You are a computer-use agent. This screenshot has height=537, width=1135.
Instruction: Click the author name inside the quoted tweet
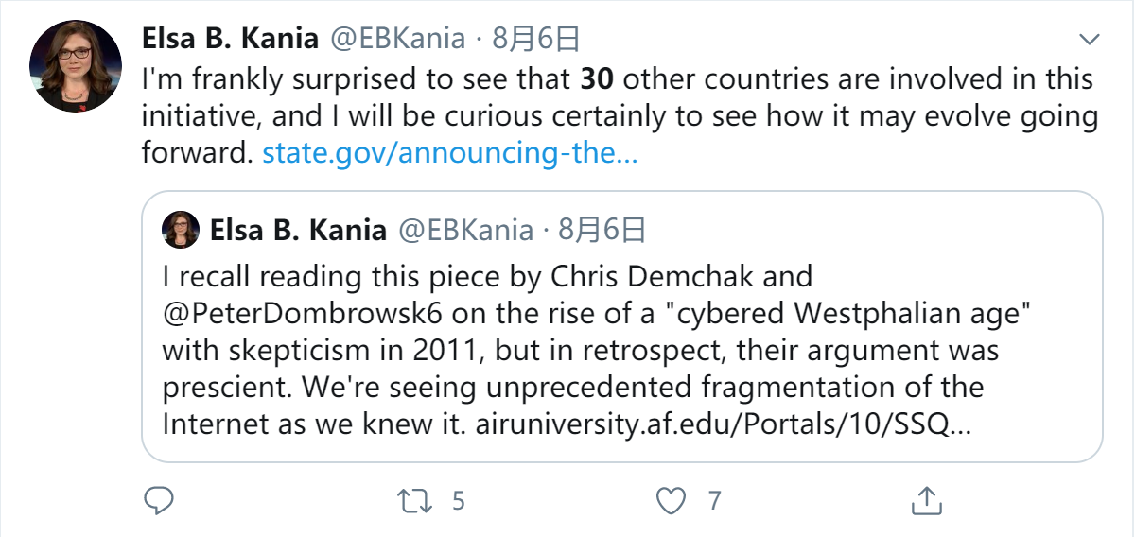pyautogui.click(x=298, y=230)
